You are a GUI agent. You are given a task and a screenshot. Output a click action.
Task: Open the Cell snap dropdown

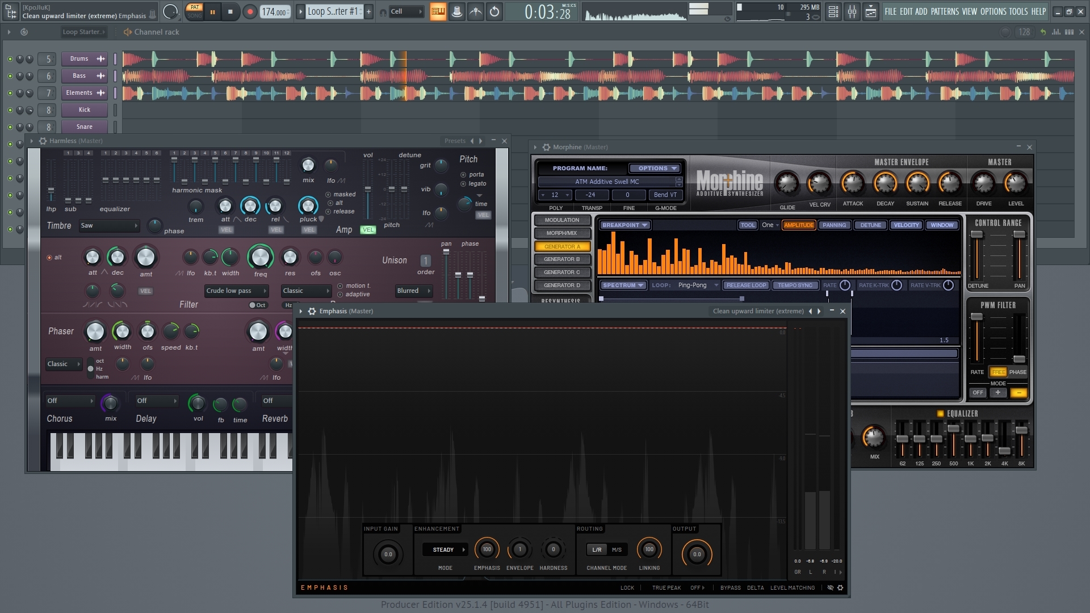click(x=406, y=12)
